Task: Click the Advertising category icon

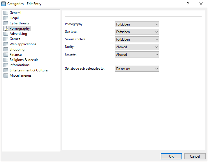Action: (6, 34)
